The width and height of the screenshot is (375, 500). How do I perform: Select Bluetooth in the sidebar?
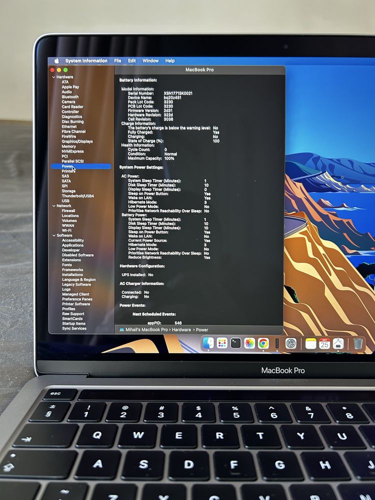click(x=70, y=96)
